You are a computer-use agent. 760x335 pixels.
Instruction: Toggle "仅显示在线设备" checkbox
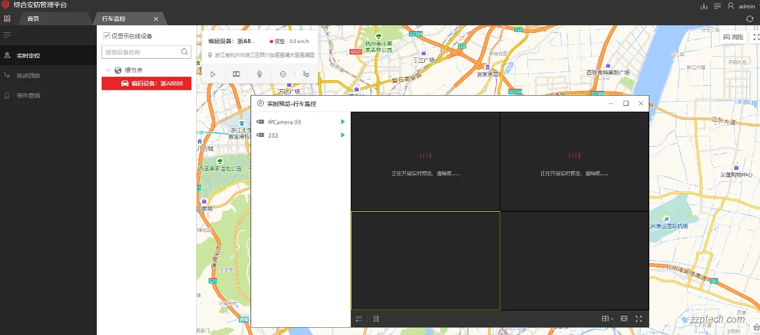[x=107, y=36]
